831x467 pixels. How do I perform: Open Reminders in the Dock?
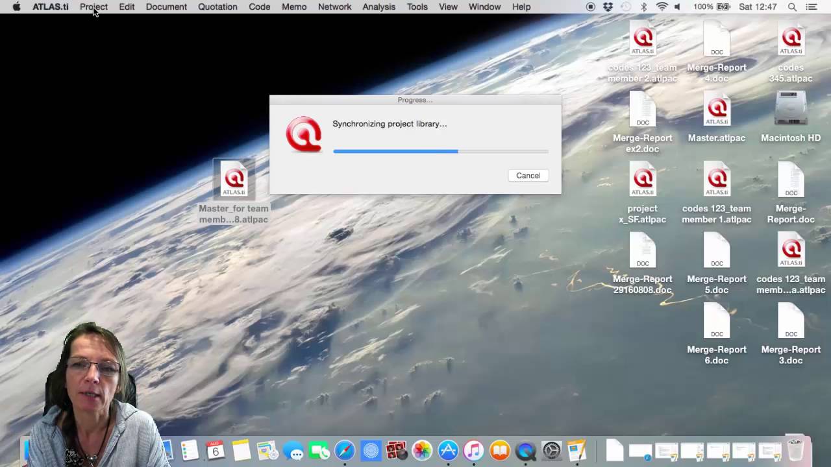(190, 450)
